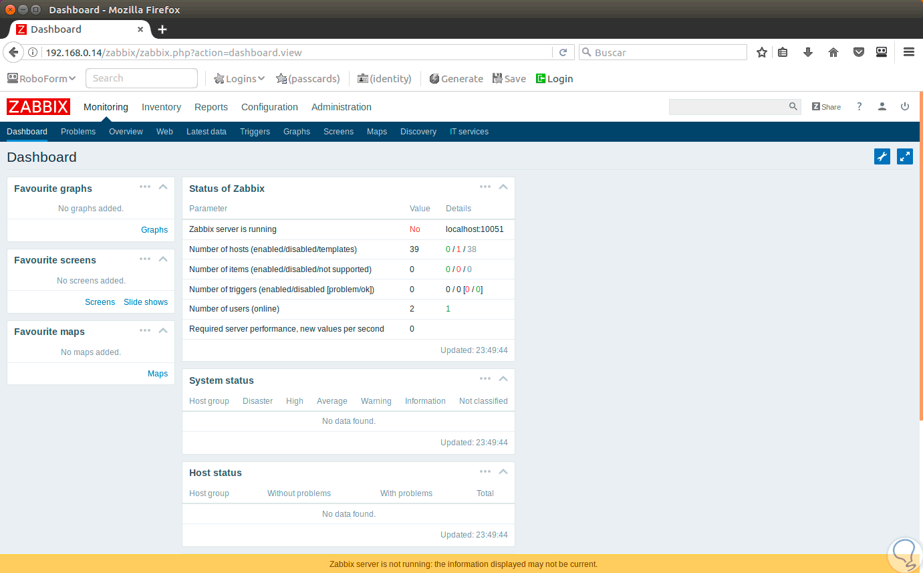Bookmark this page with the star icon
923x573 pixels.
click(761, 52)
